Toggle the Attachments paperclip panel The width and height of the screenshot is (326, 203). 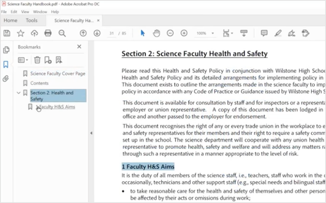pyautogui.click(x=6, y=79)
